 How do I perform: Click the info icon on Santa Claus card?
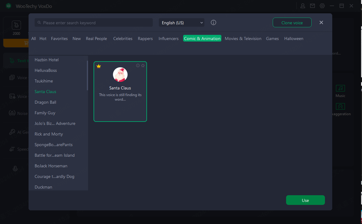tap(138, 65)
